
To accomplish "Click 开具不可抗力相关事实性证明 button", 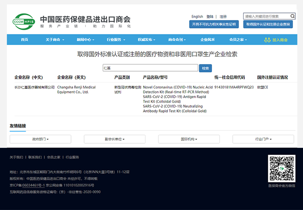I will (x=214, y=24).
